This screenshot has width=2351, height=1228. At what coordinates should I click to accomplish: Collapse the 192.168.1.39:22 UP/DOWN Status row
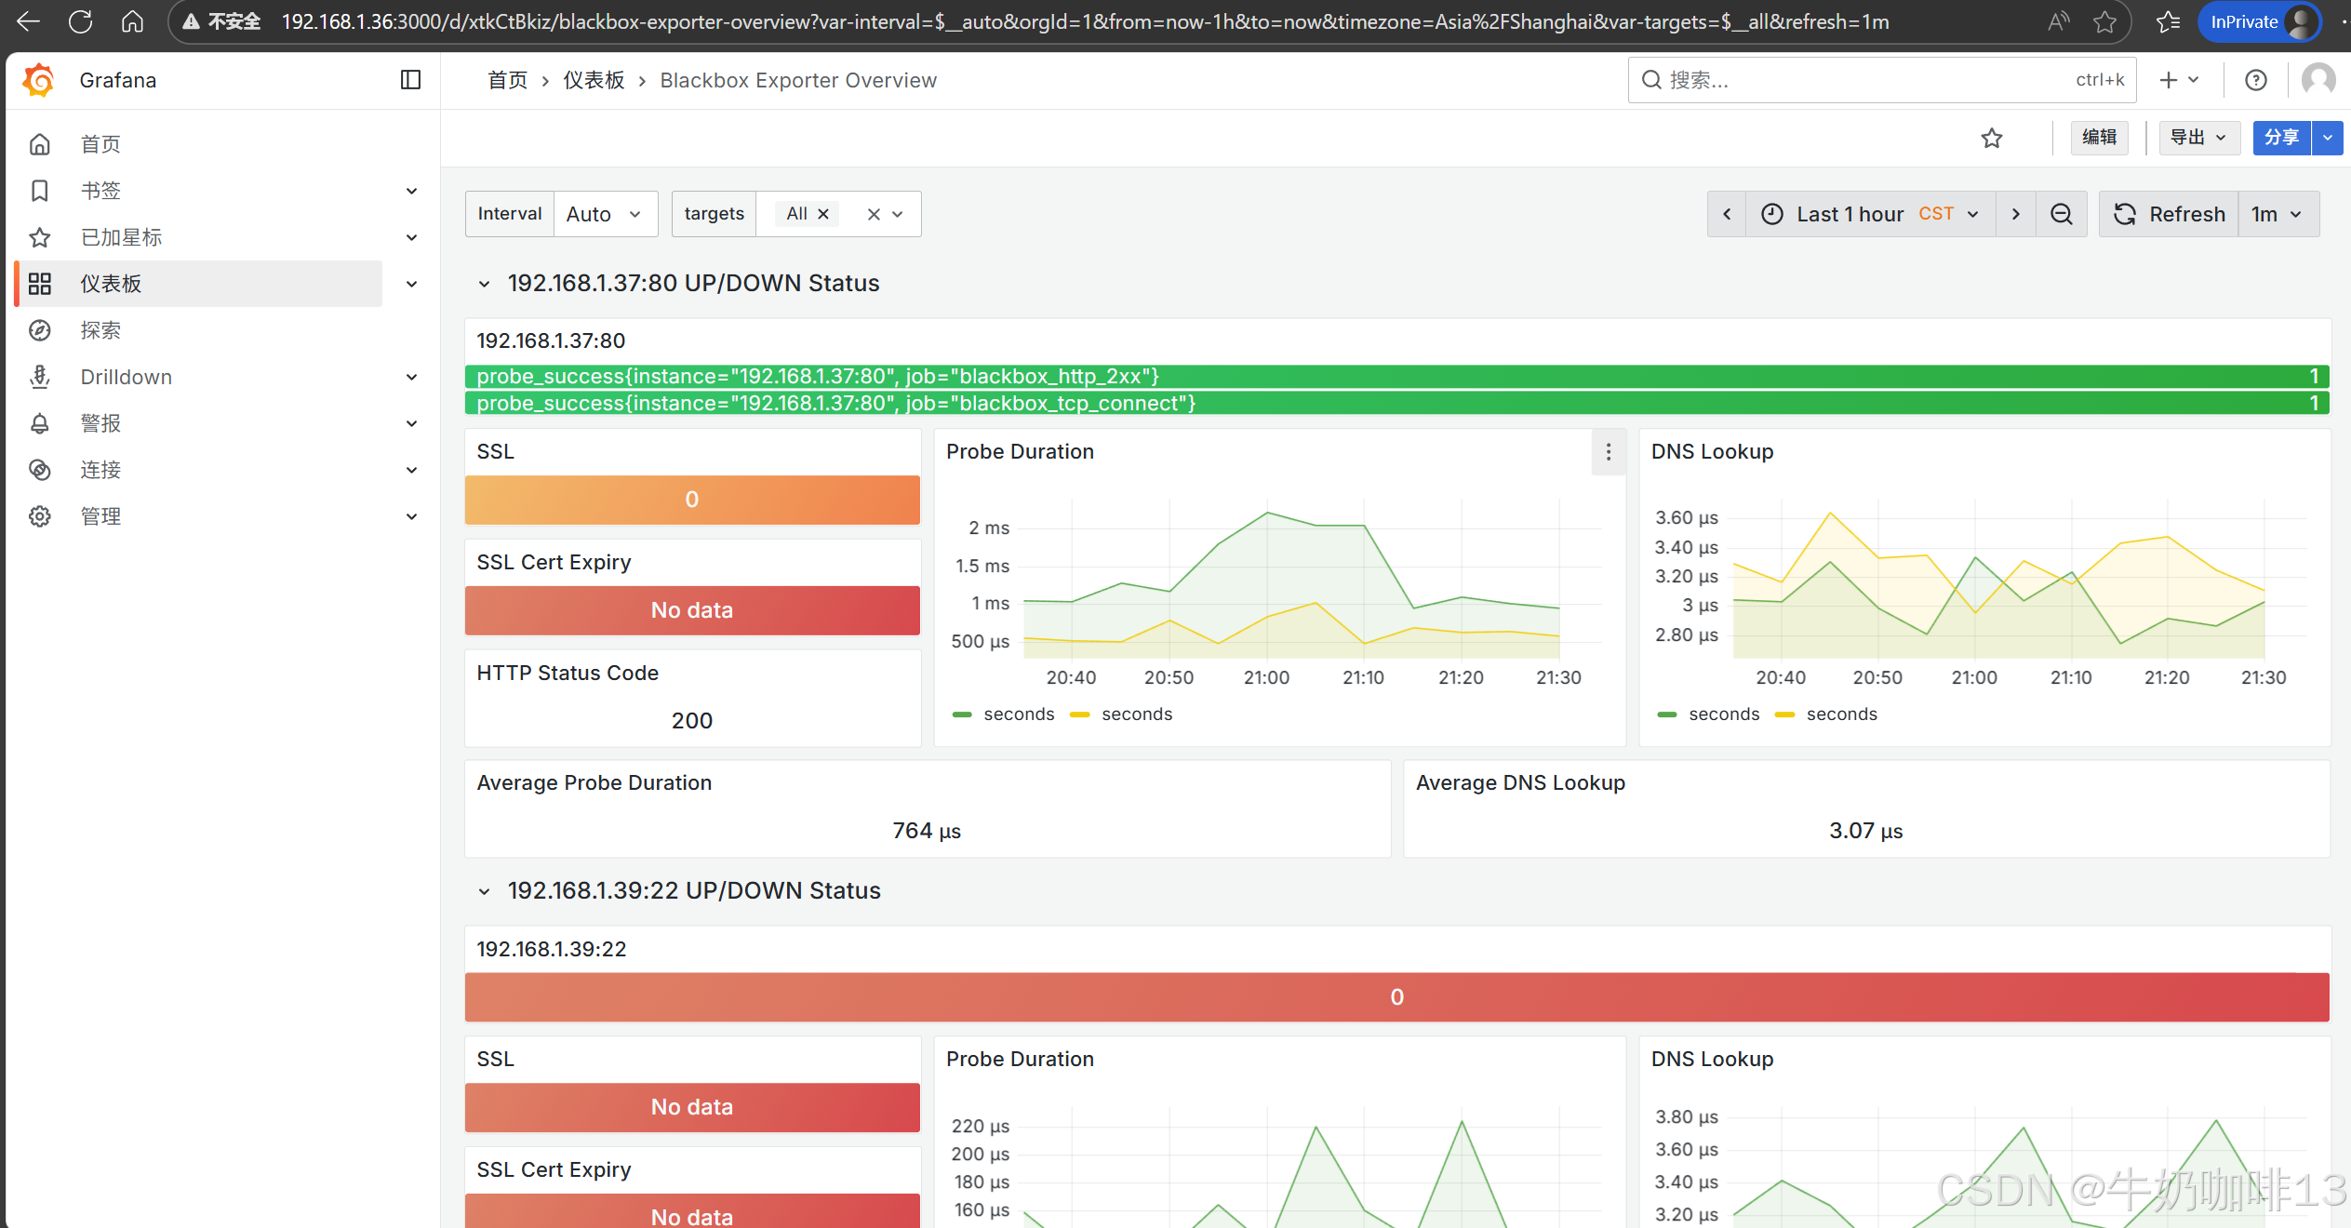484,891
